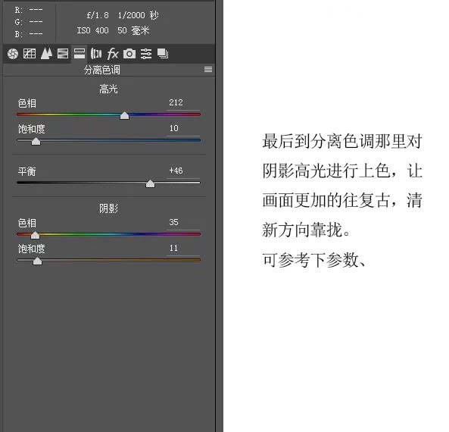
Task: Click the shadows 色相 slider handle
Action: pyautogui.click(x=35, y=236)
